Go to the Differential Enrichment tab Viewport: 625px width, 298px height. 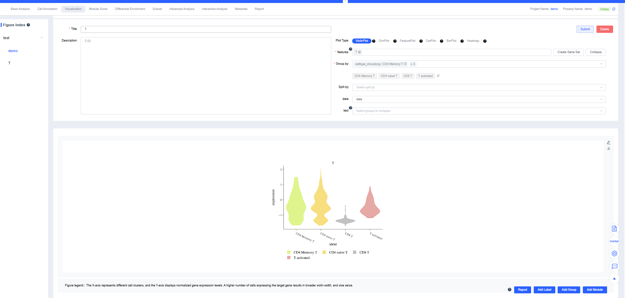[x=130, y=9]
